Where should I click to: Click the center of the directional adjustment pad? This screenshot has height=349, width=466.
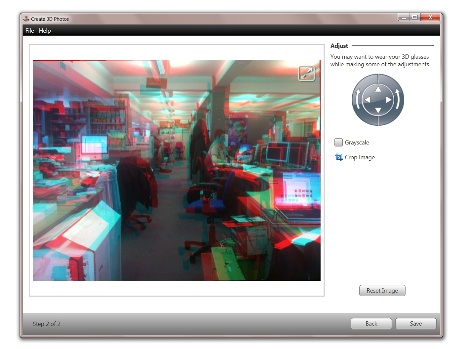click(x=378, y=100)
